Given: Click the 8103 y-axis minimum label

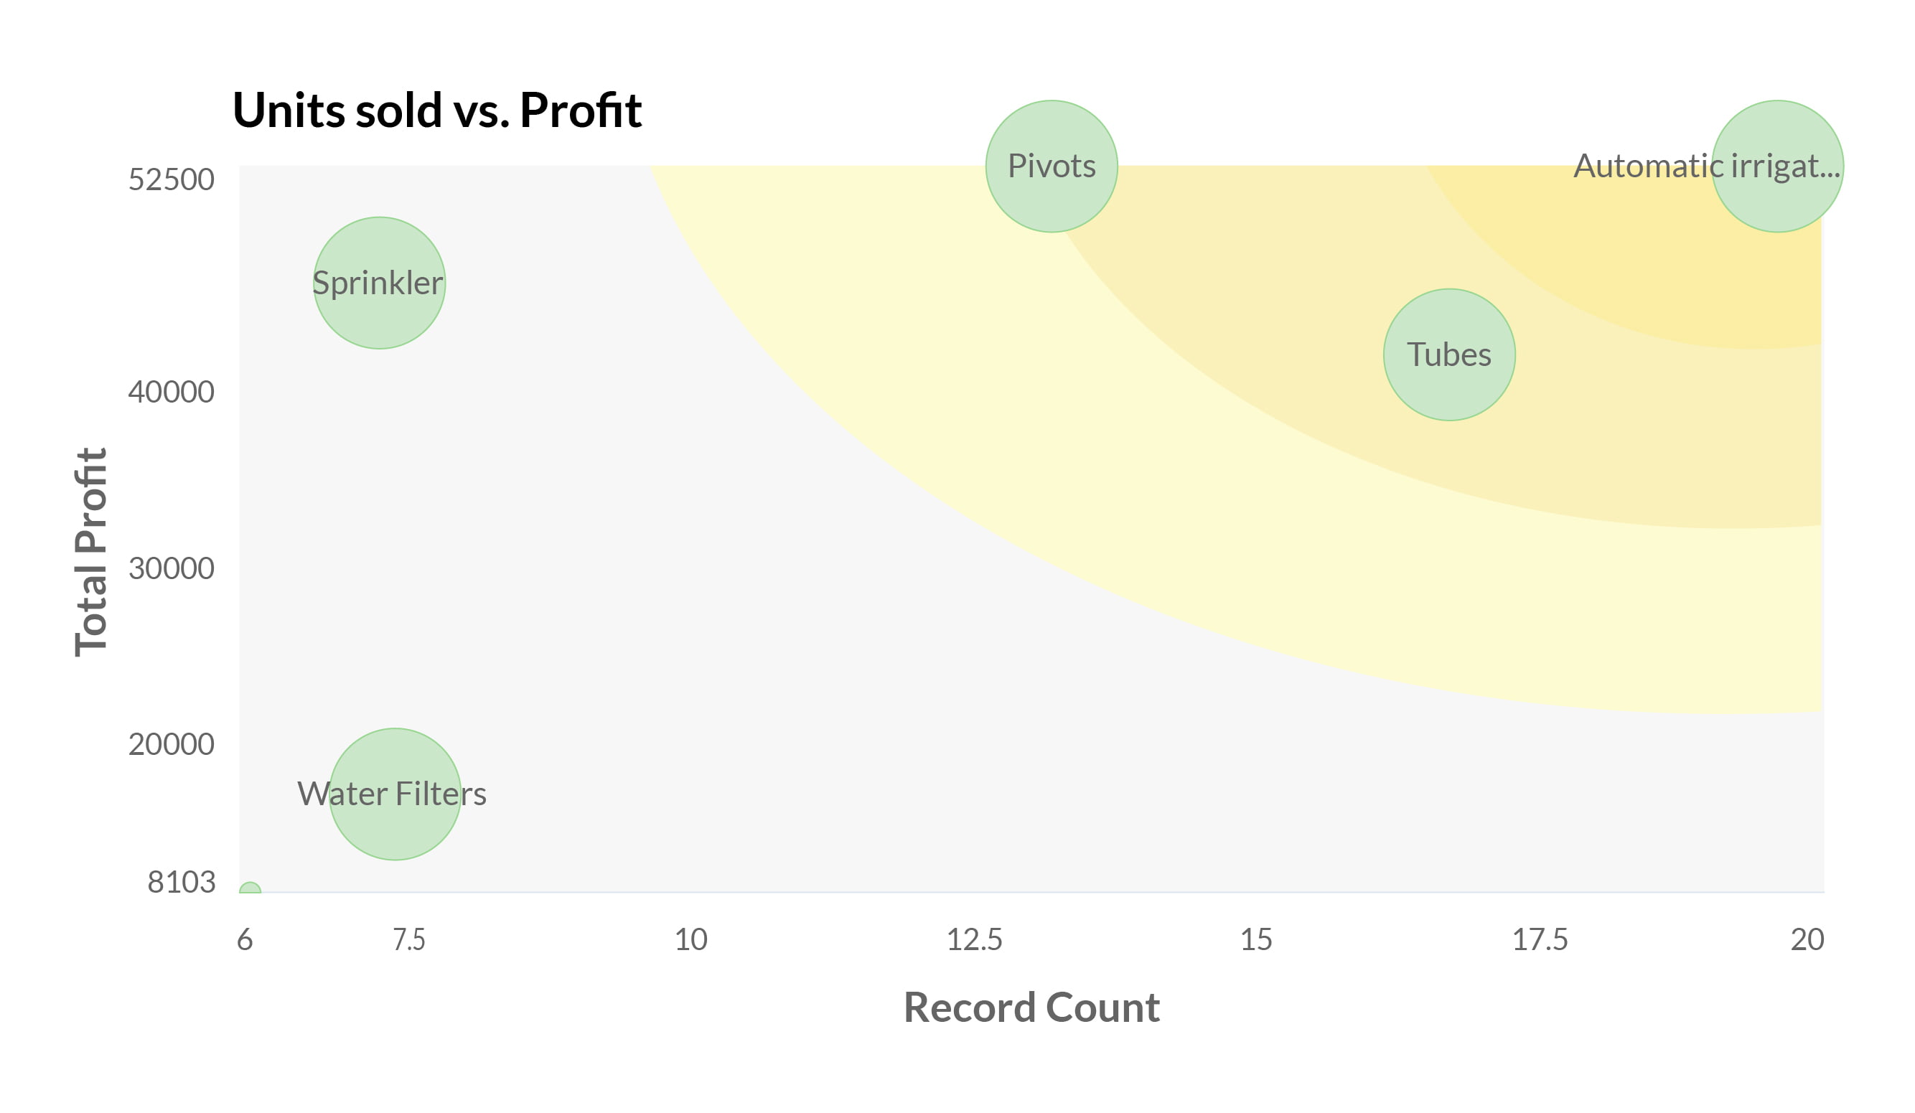Looking at the screenshot, I should pos(181,882).
